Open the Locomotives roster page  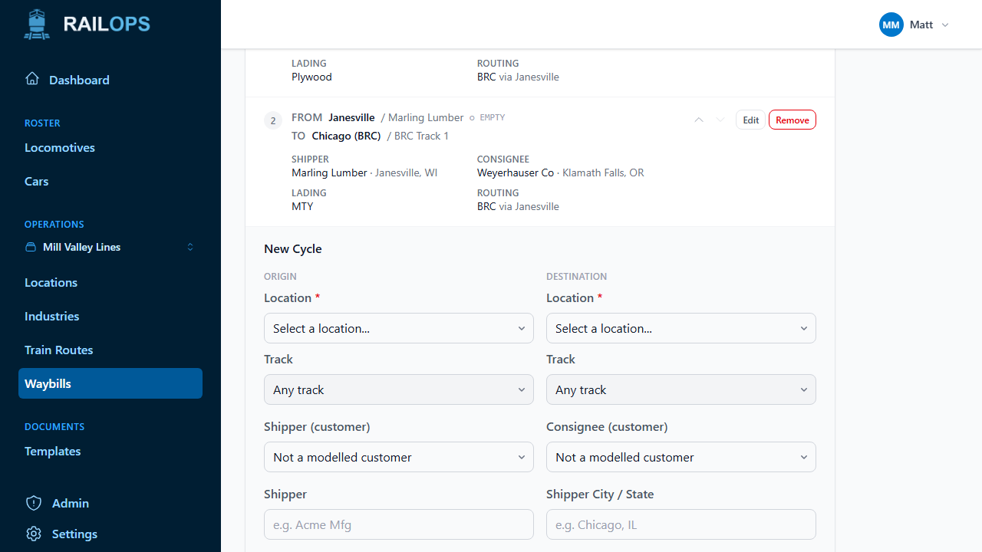(110, 147)
